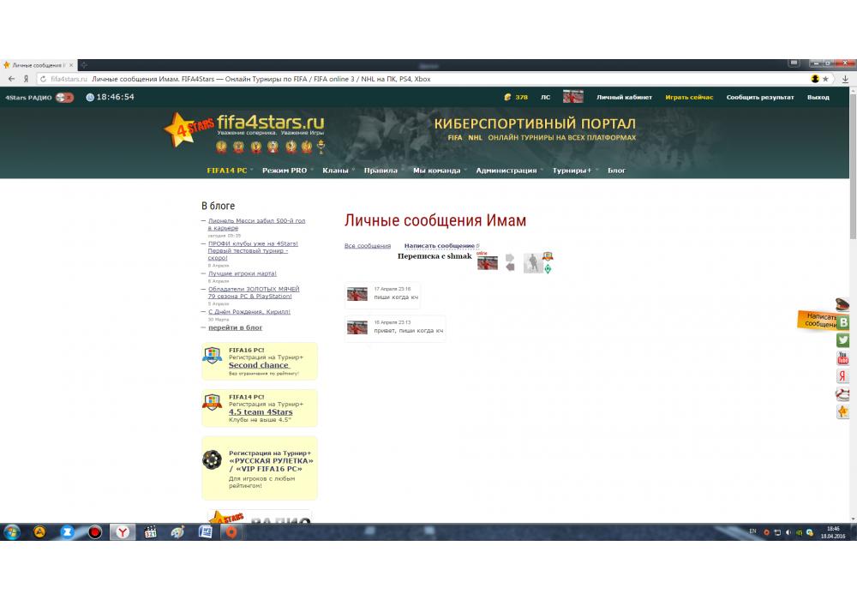Click the FIFA14 PC shield icon
857x600 pixels.
click(212, 403)
